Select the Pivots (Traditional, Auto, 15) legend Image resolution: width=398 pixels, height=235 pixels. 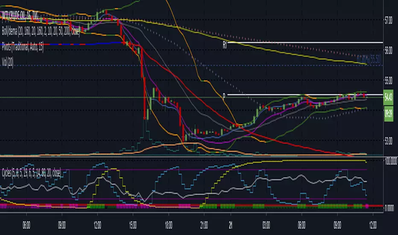pyautogui.click(x=23, y=47)
